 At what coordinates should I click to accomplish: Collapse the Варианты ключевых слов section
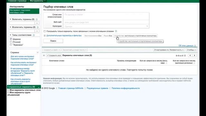44,55
